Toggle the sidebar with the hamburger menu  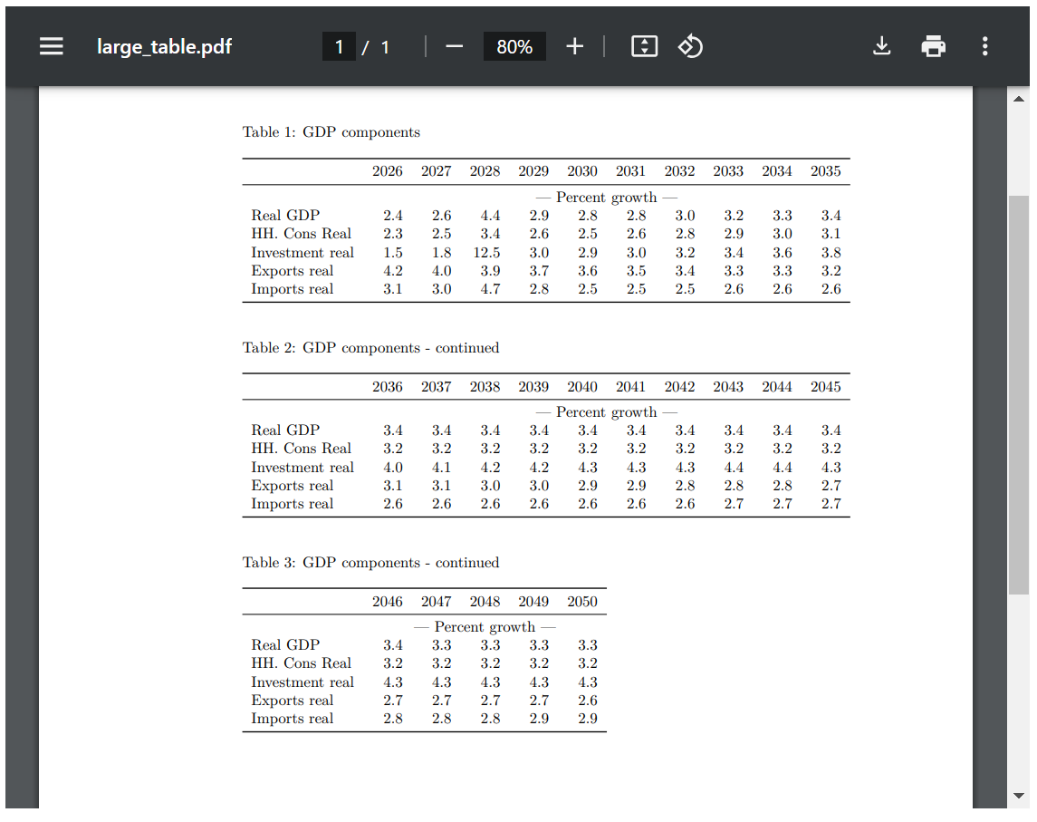tap(52, 46)
